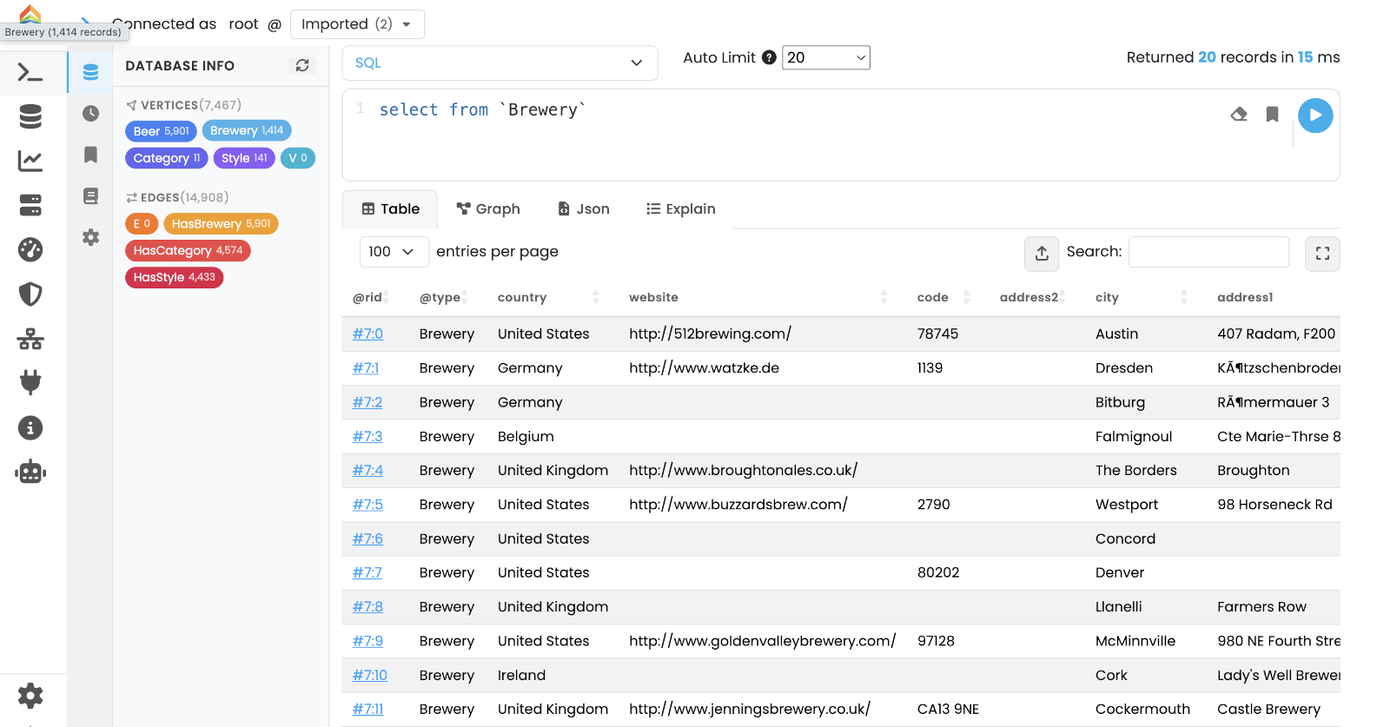Open the robot assistant sidebar icon
Screen dimensions: 1390x727
coord(30,472)
